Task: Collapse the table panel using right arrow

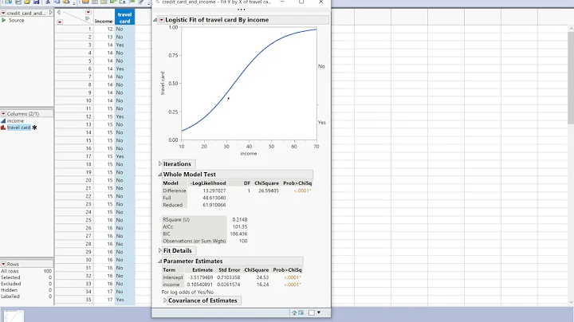Action: tap(50, 13)
